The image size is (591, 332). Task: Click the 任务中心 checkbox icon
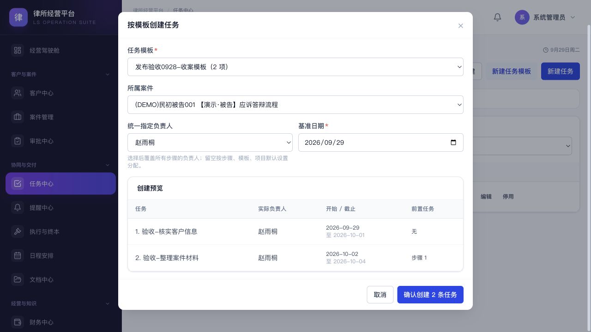pos(18,184)
